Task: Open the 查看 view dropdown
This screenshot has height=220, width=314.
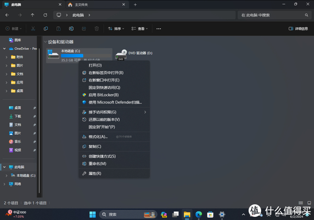Action: (x=140, y=29)
